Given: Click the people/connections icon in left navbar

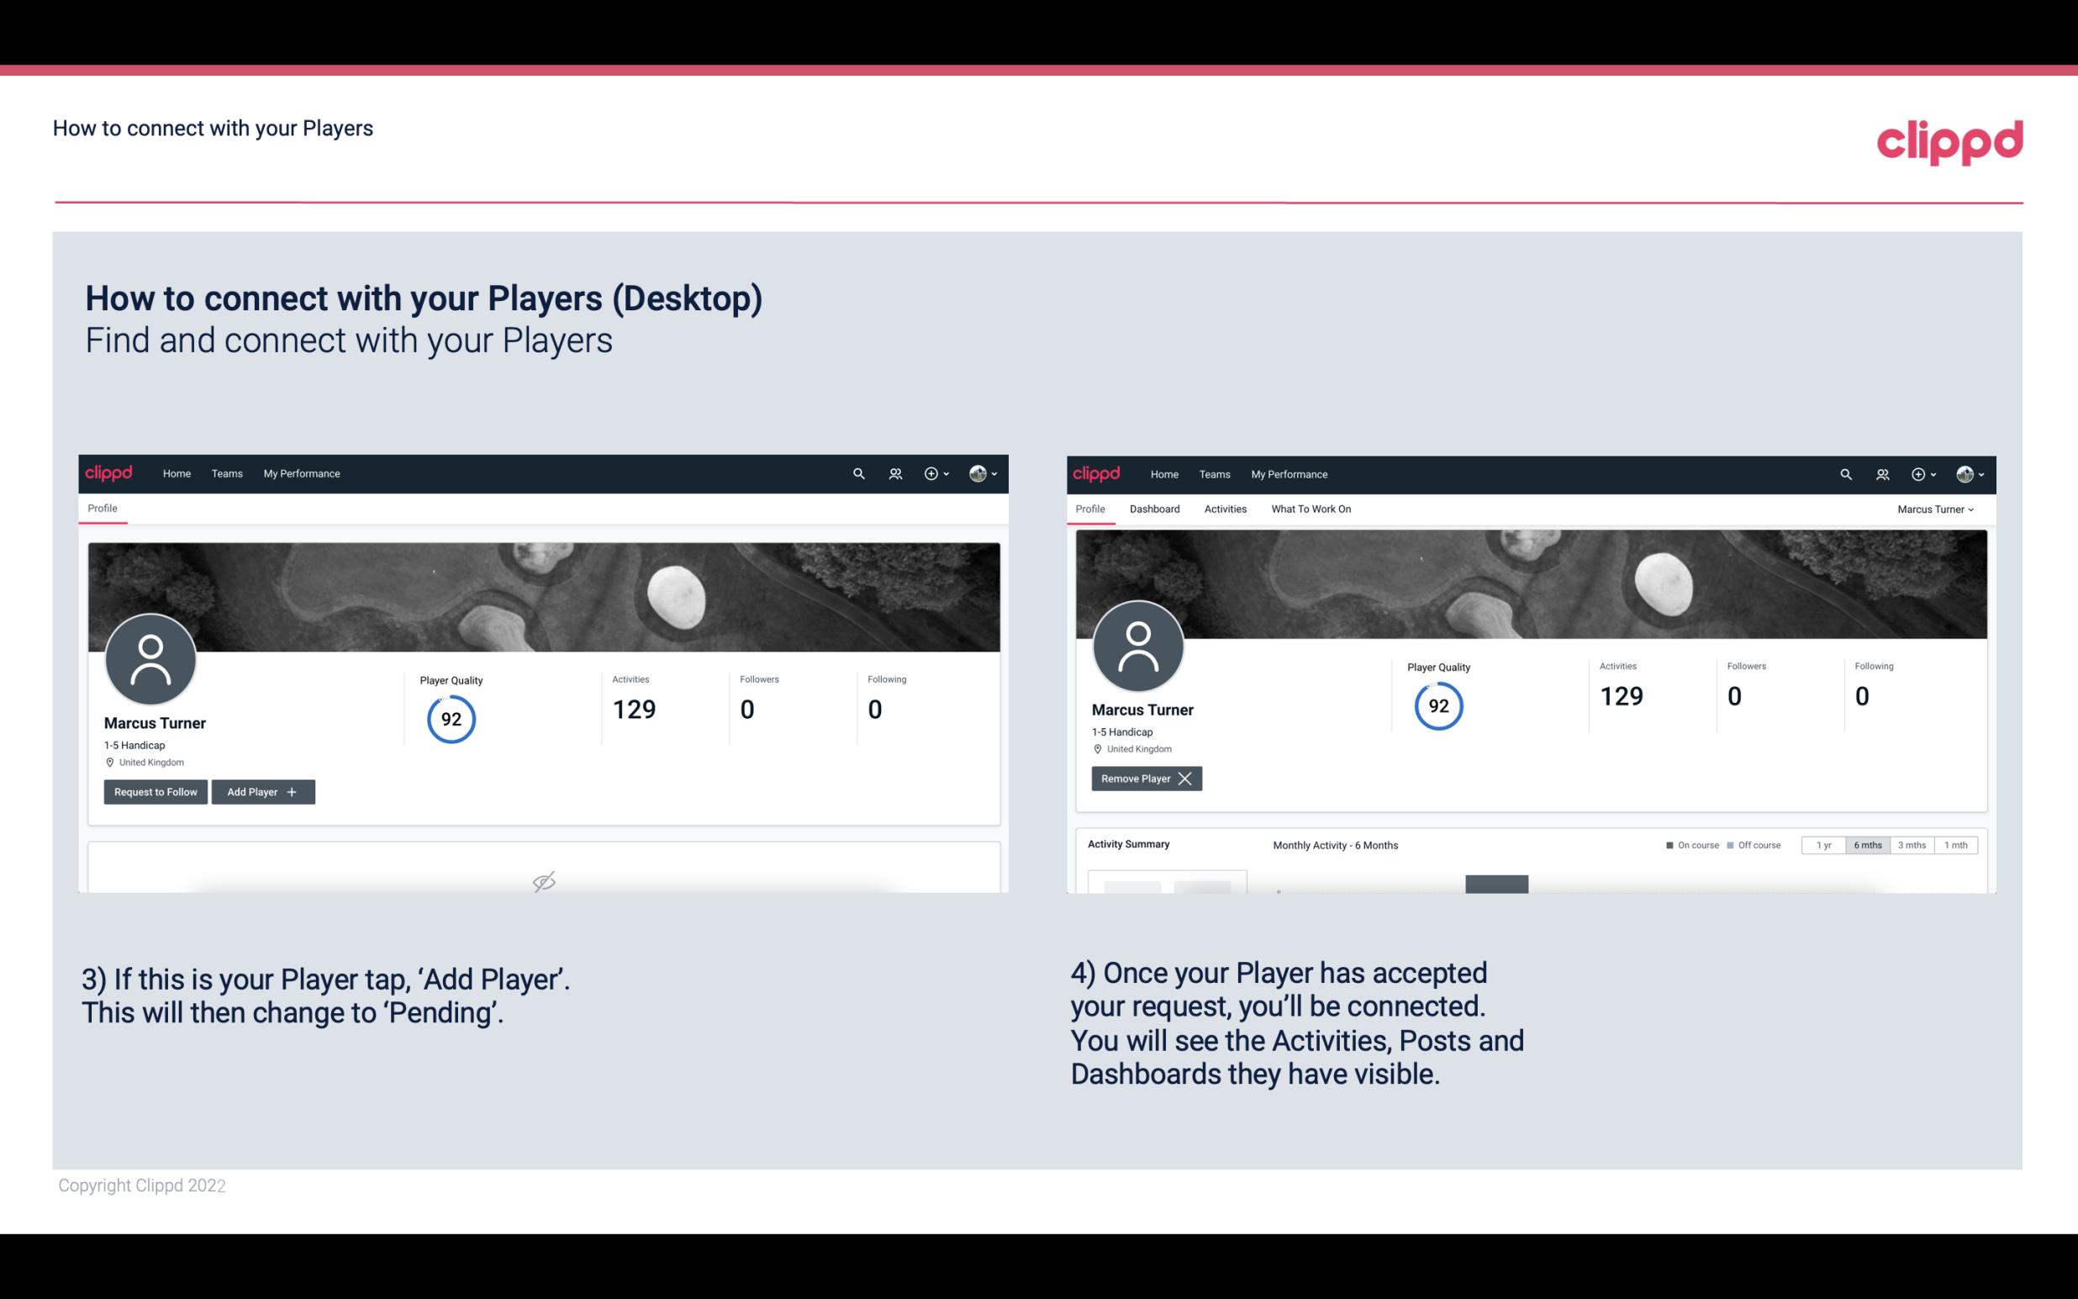Looking at the screenshot, I should click(892, 473).
